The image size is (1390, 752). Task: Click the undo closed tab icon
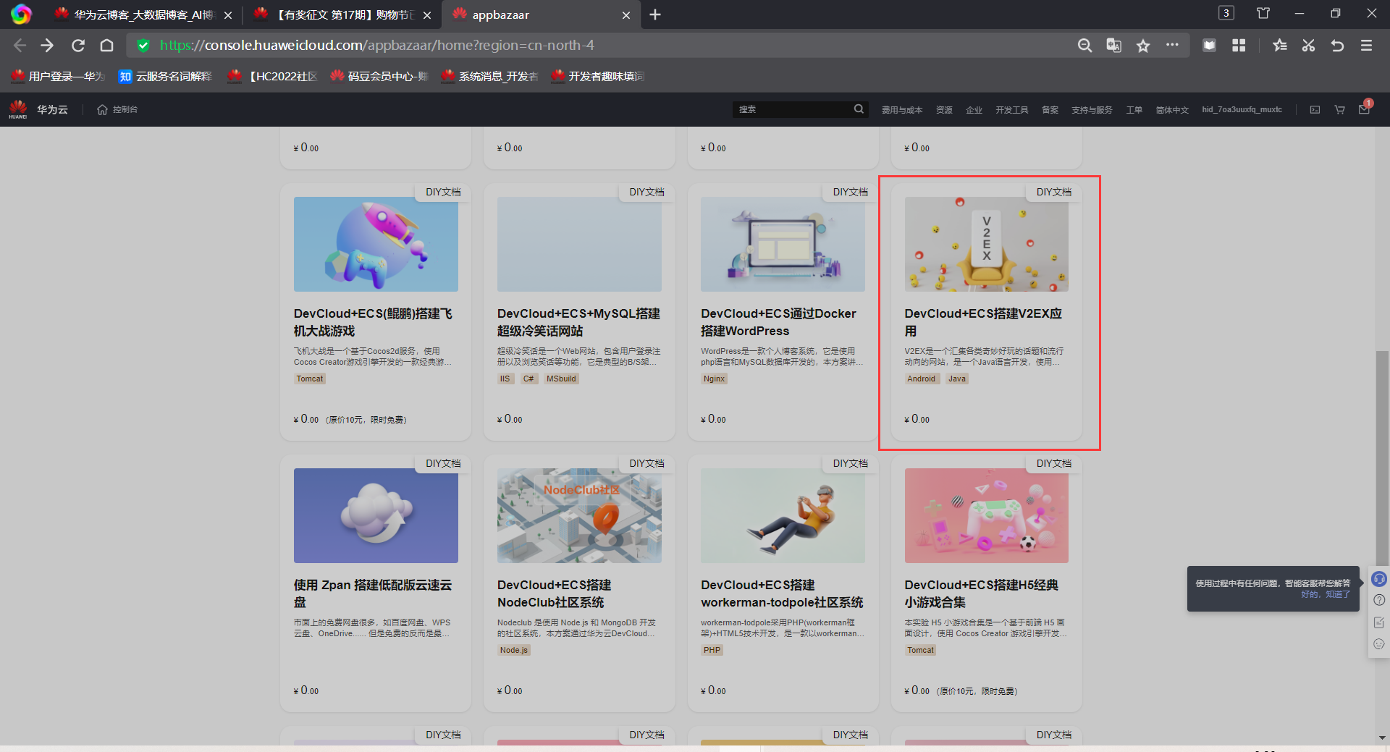[x=1337, y=46]
